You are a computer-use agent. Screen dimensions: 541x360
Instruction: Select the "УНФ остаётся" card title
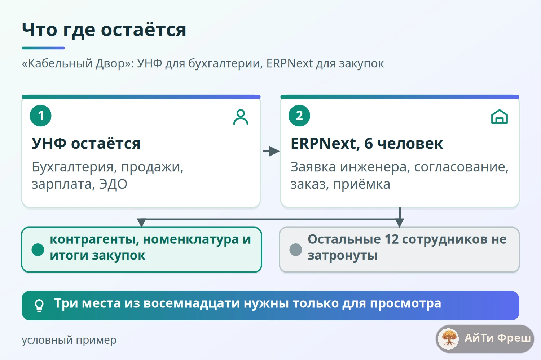[x=86, y=144]
